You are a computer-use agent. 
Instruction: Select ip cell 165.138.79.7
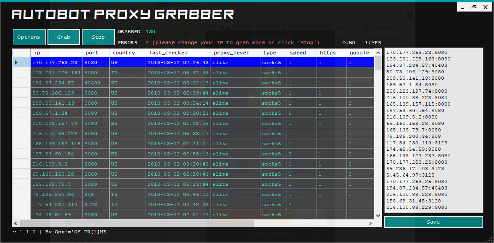(57, 184)
